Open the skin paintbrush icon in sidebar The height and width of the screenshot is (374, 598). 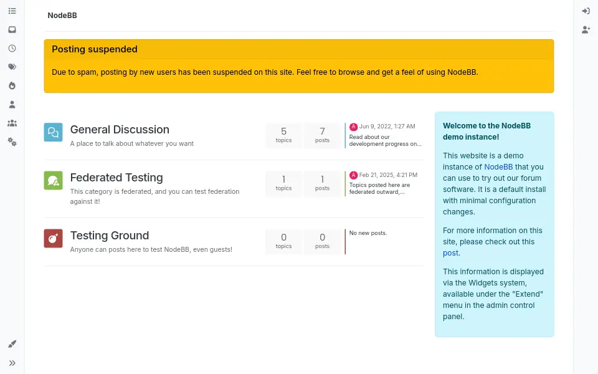point(12,344)
